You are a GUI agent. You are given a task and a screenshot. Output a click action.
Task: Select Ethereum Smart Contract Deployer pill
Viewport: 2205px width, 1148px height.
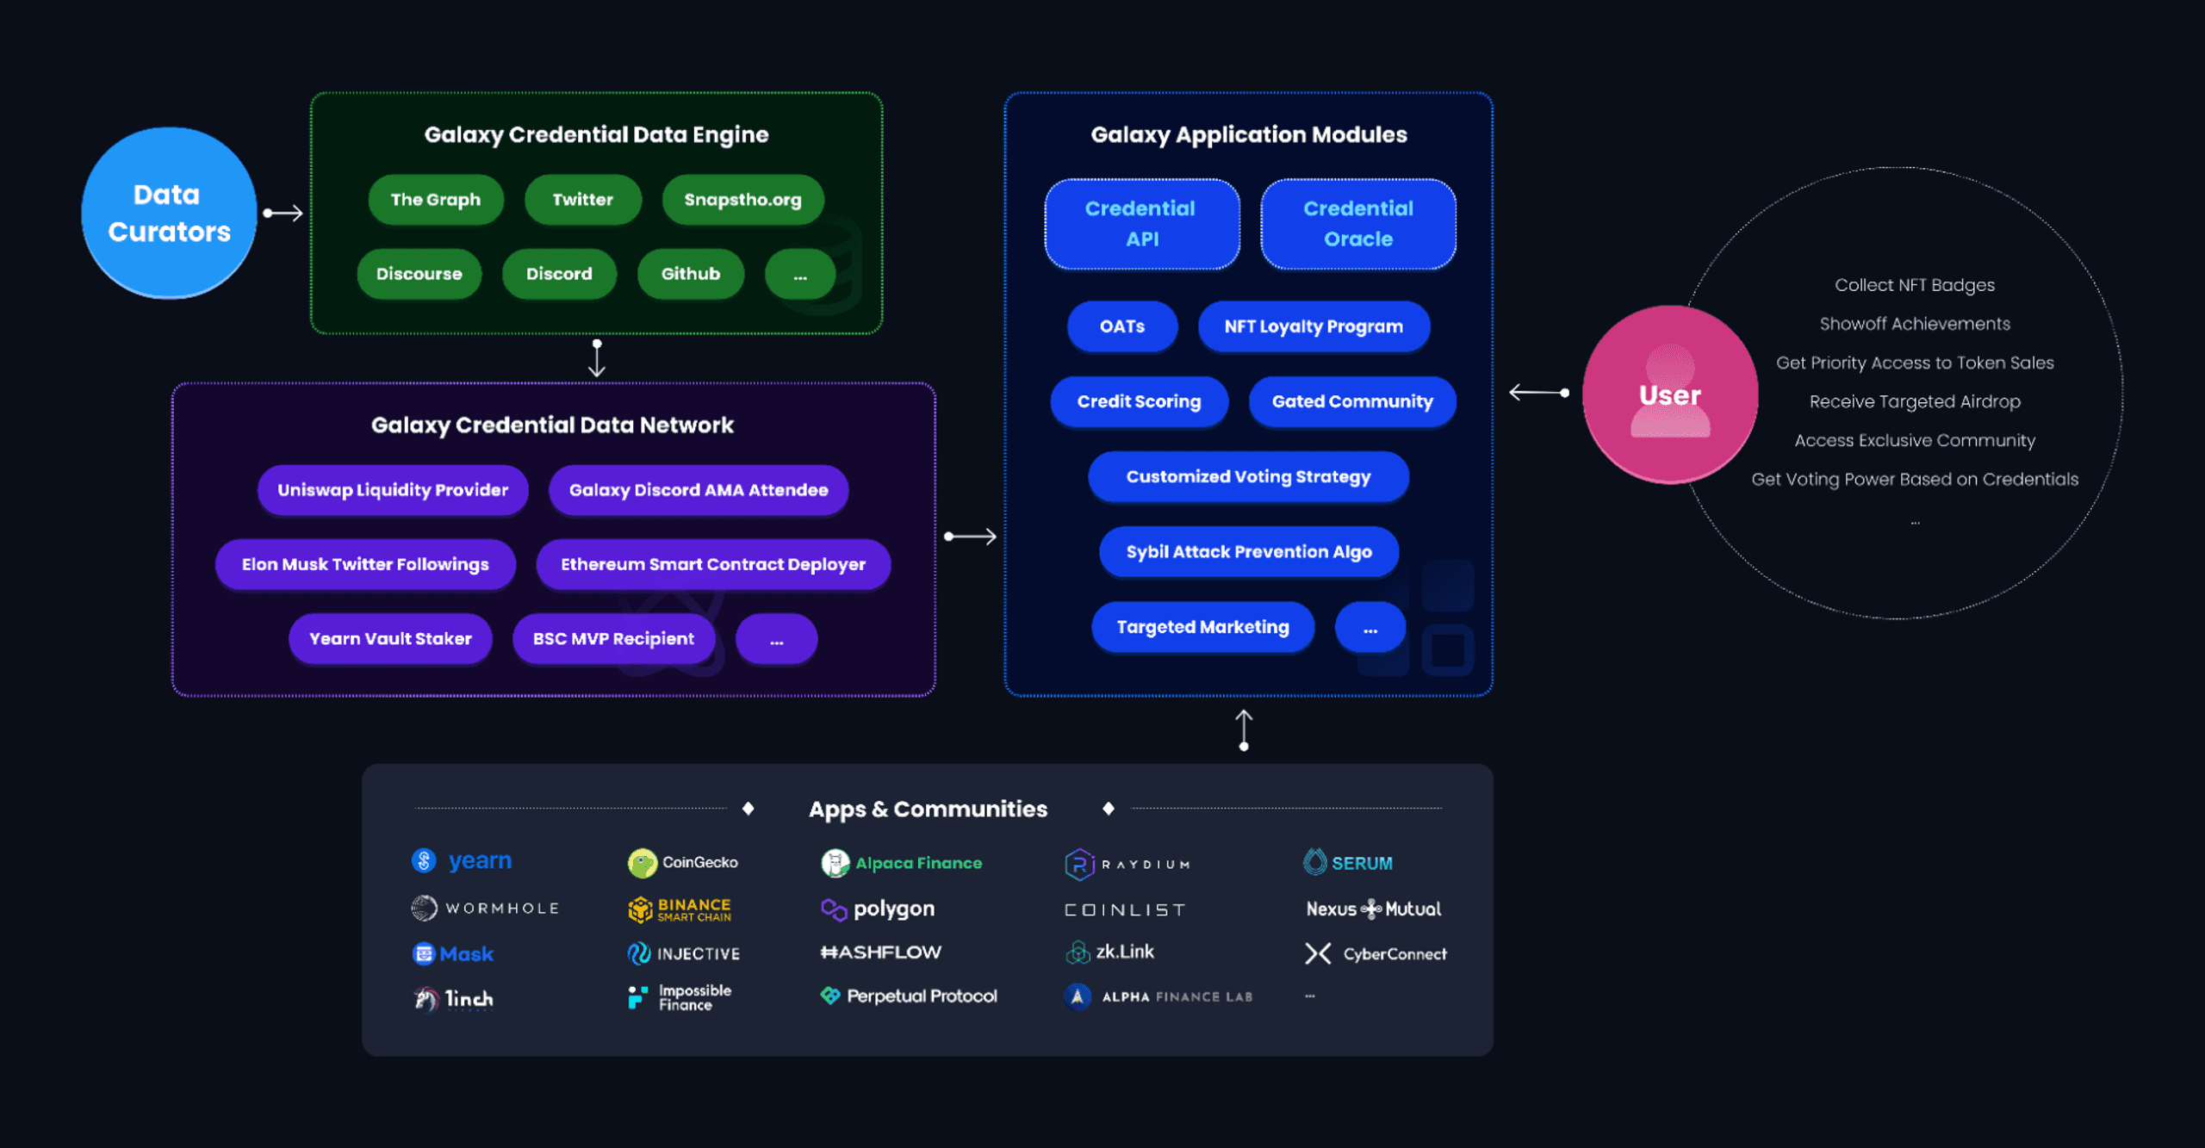[x=713, y=564]
